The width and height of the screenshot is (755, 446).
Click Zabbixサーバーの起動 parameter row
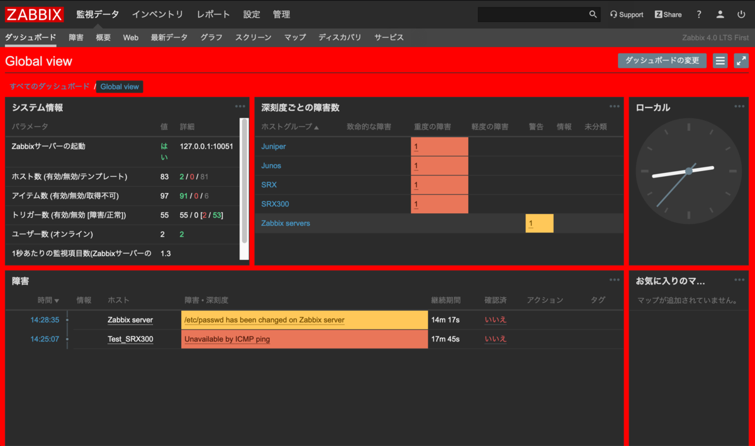pos(123,152)
